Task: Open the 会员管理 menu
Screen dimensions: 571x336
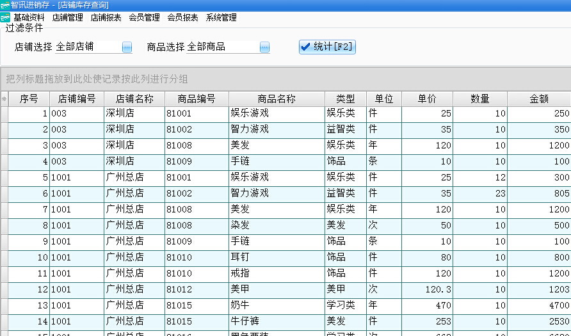Action: point(144,17)
